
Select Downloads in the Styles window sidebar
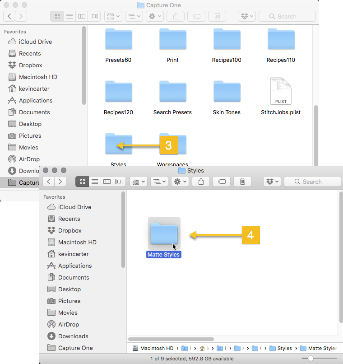[73, 336]
